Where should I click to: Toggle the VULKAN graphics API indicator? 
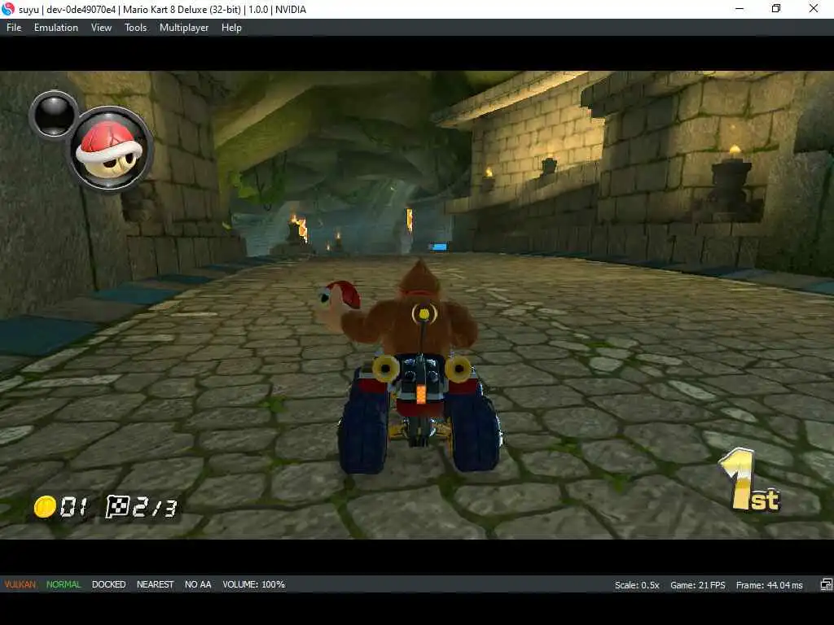click(x=20, y=584)
